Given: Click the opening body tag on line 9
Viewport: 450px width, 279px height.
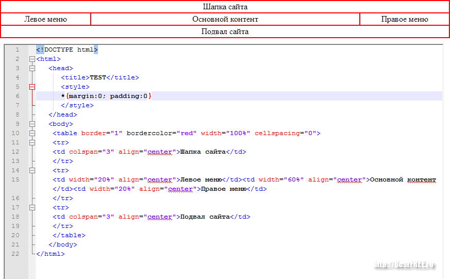Looking at the screenshot, I should (x=61, y=124).
